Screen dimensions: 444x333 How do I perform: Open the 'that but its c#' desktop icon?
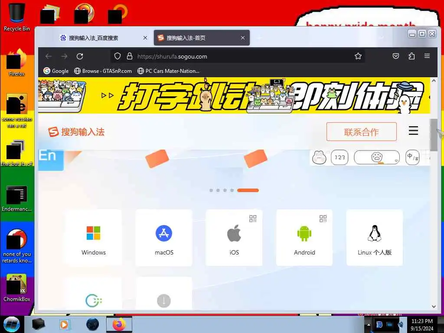[x=17, y=153]
